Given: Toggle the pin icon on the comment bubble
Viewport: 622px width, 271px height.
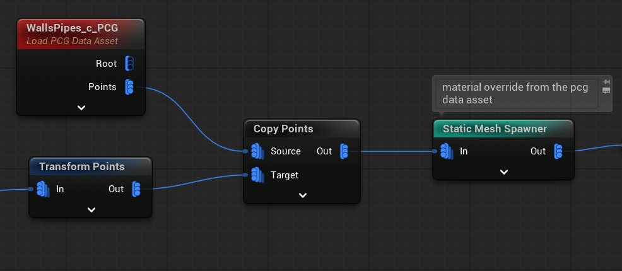Looking at the screenshot, I should pyautogui.click(x=606, y=82).
